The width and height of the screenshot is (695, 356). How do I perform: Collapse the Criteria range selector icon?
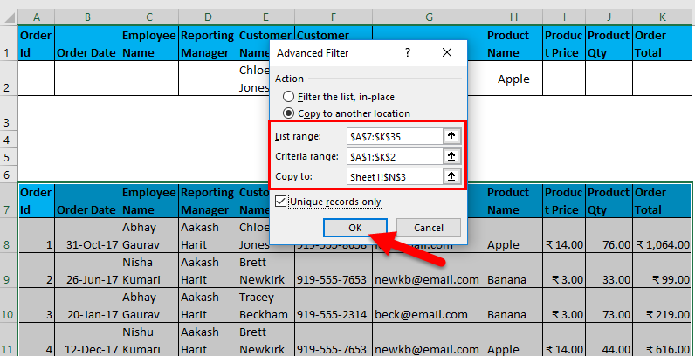pos(451,156)
